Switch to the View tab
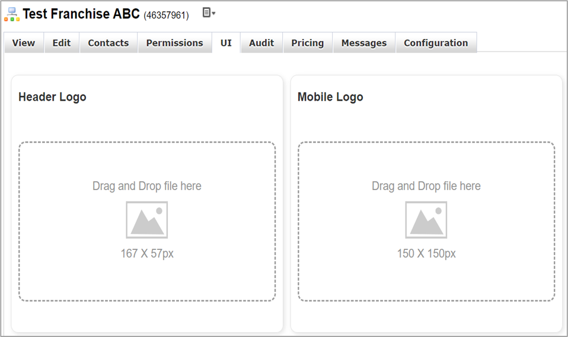 [x=24, y=43]
